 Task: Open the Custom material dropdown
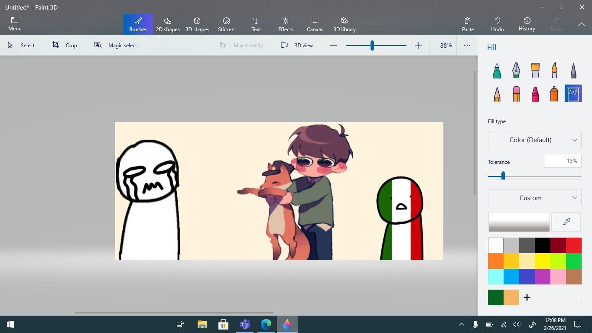pos(534,198)
